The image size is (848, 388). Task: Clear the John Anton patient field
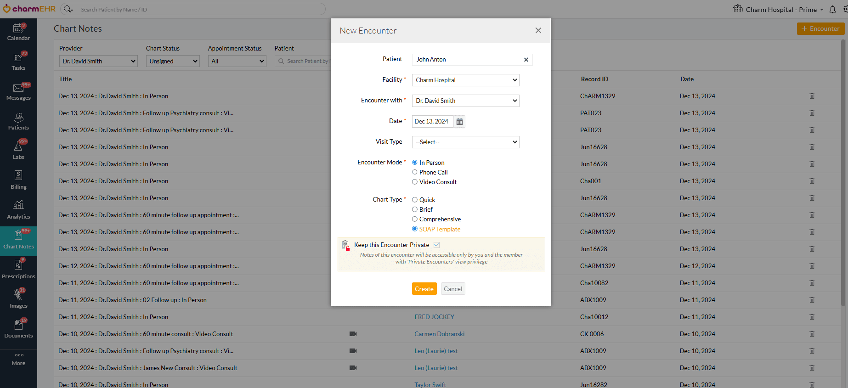(526, 60)
